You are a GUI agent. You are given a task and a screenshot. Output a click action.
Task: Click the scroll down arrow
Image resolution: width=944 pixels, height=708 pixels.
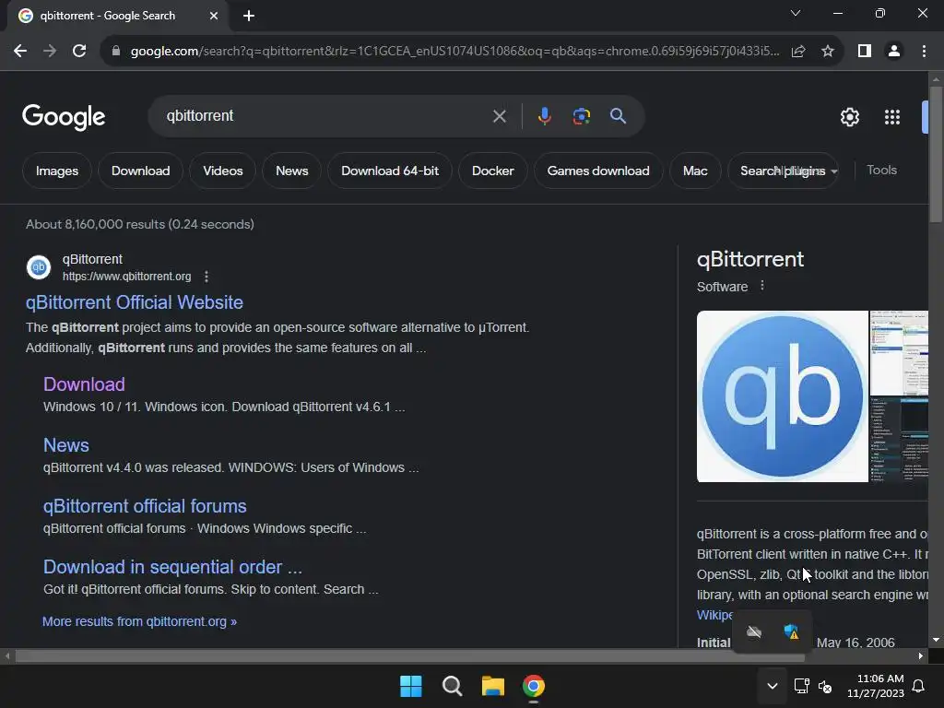[x=936, y=640]
